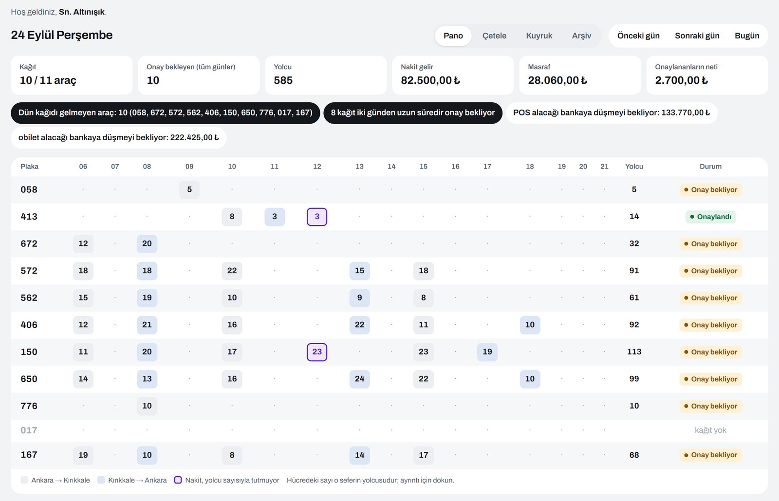Click the 06:00 cell showing 12 for plate 672
Image resolution: width=779 pixels, height=501 pixels.
[83, 243]
